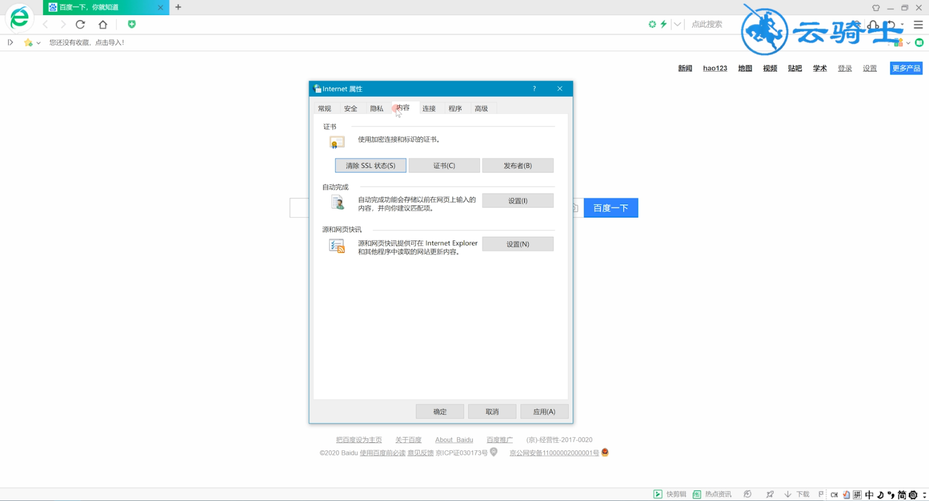929x501 pixels.
Task: Click the 百度一下 search button
Action: (x=611, y=208)
